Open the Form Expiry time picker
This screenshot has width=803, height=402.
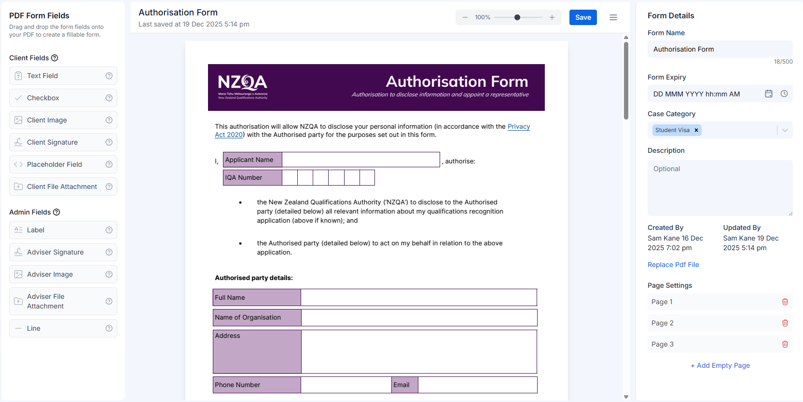[x=784, y=94]
